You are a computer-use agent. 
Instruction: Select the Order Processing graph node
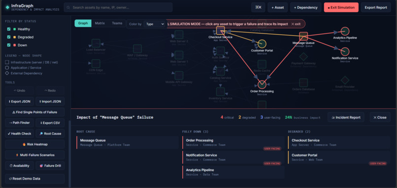[262, 85]
